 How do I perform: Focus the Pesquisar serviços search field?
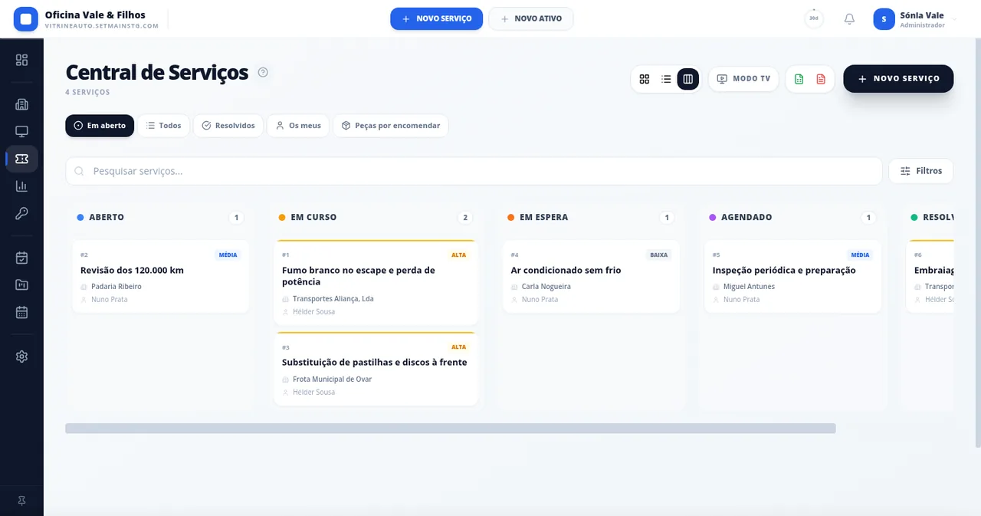click(474, 171)
